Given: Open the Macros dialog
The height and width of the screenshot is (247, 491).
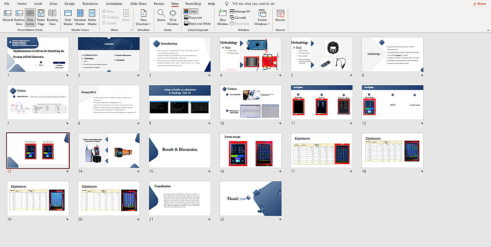Looking at the screenshot, I should [x=280, y=15].
